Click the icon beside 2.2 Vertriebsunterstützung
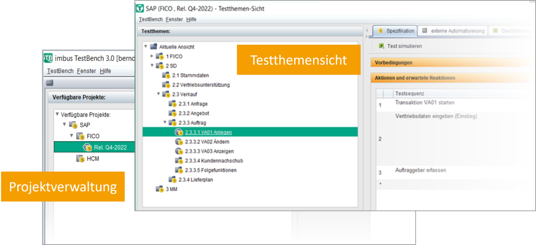 point(166,85)
